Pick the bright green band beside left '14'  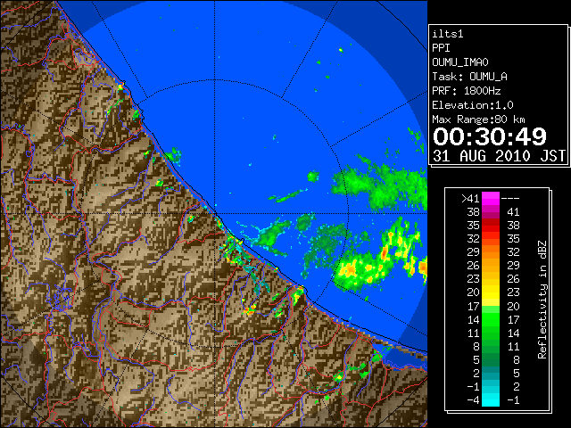pos(491,319)
